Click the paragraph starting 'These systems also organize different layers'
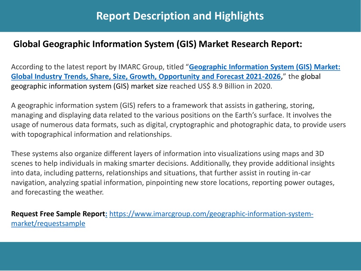Image resolution: width=361 pixels, height=271 pixels. [x=173, y=173]
